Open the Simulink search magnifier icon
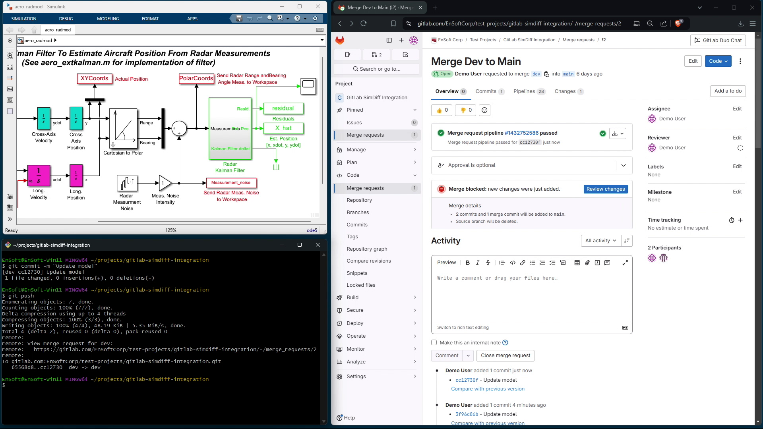The height and width of the screenshot is (429, 763). [270, 18]
